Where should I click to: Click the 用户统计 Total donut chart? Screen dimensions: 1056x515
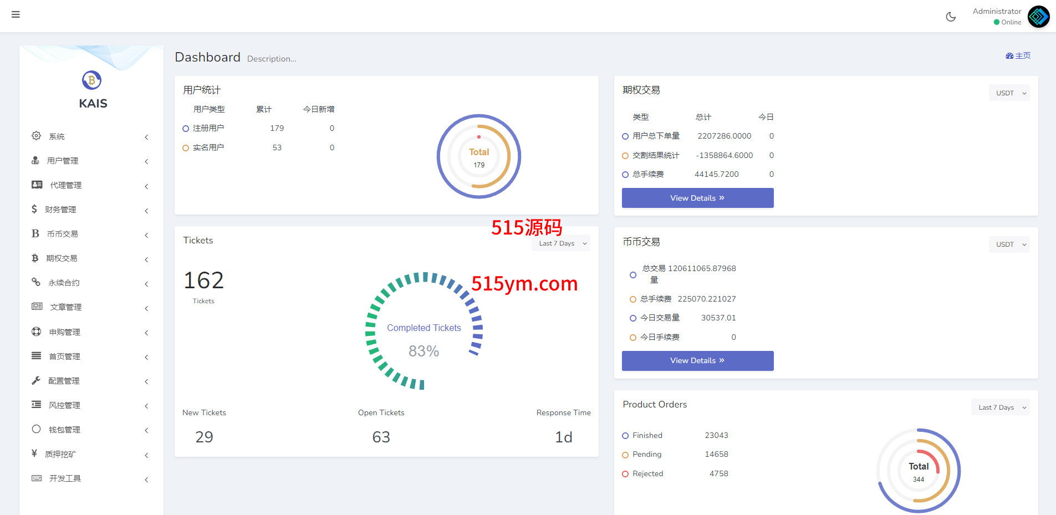(479, 156)
